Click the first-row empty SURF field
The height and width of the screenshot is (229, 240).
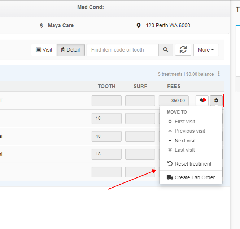click(x=140, y=101)
